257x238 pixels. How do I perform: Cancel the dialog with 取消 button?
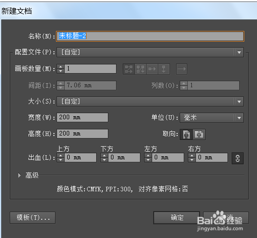point(226,218)
